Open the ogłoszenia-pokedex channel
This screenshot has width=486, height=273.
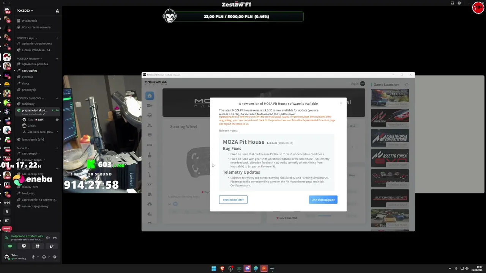click(x=35, y=64)
